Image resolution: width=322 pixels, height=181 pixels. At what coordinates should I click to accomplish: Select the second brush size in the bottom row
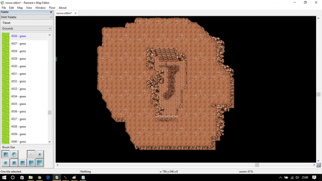[14, 163]
